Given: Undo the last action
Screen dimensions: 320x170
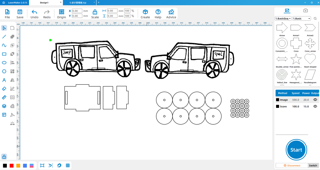Looking at the screenshot, I should [35, 14].
